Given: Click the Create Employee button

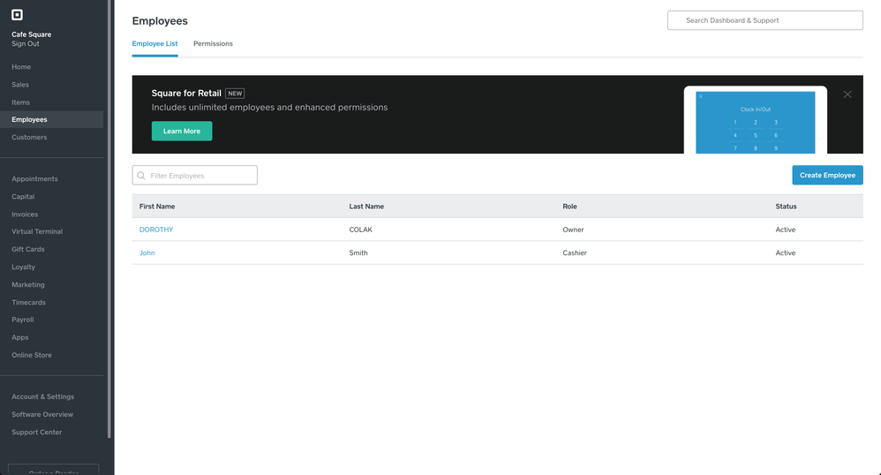Looking at the screenshot, I should pyautogui.click(x=827, y=175).
